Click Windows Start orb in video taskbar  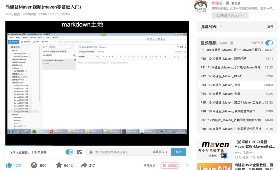11,132
